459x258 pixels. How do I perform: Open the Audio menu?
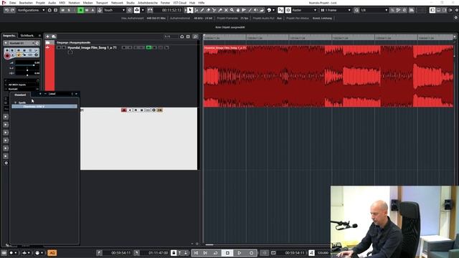[x=52, y=3]
